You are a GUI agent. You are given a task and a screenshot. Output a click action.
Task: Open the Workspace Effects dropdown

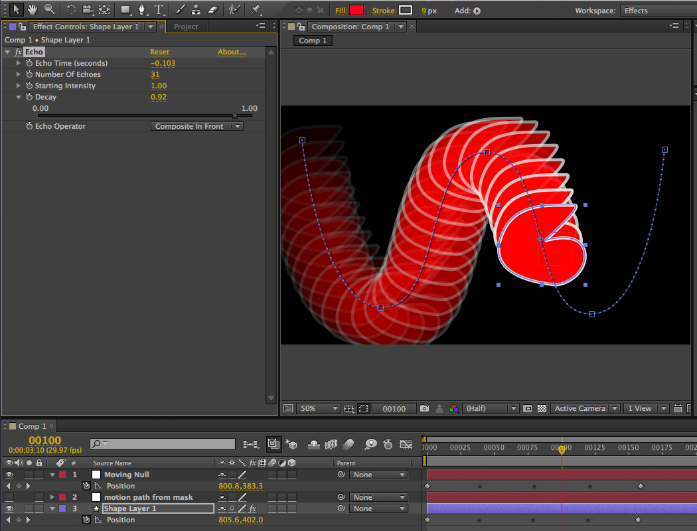point(657,11)
